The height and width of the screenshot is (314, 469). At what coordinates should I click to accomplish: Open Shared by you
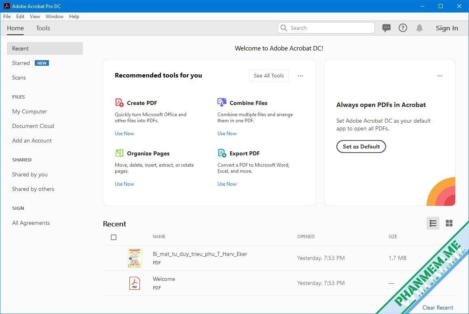pyautogui.click(x=30, y=174)
